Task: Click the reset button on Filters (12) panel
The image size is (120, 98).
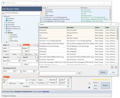Action: point(70,77)
